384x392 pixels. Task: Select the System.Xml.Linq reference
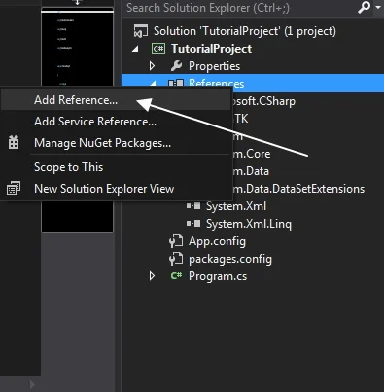tap(249, 224)
